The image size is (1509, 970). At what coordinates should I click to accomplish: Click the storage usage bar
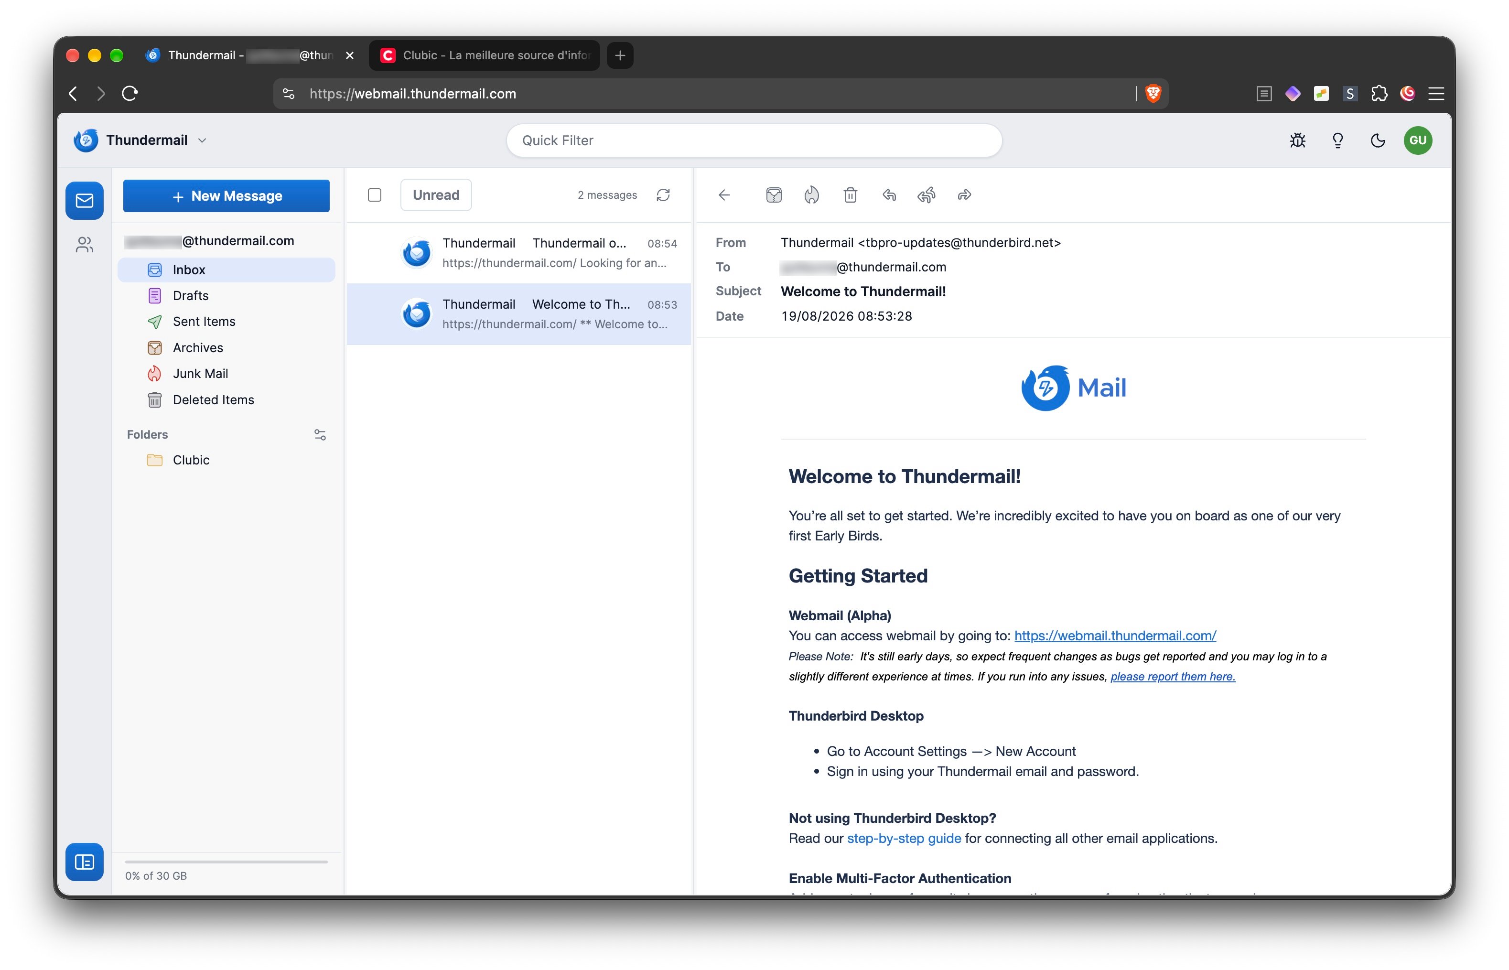pyautogui.click(x=226, y=861)
